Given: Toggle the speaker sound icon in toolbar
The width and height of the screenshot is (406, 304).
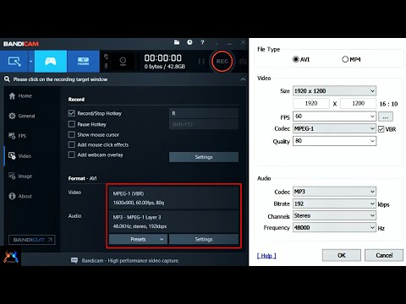Looking at the screenshot, I should coord(107,57).
